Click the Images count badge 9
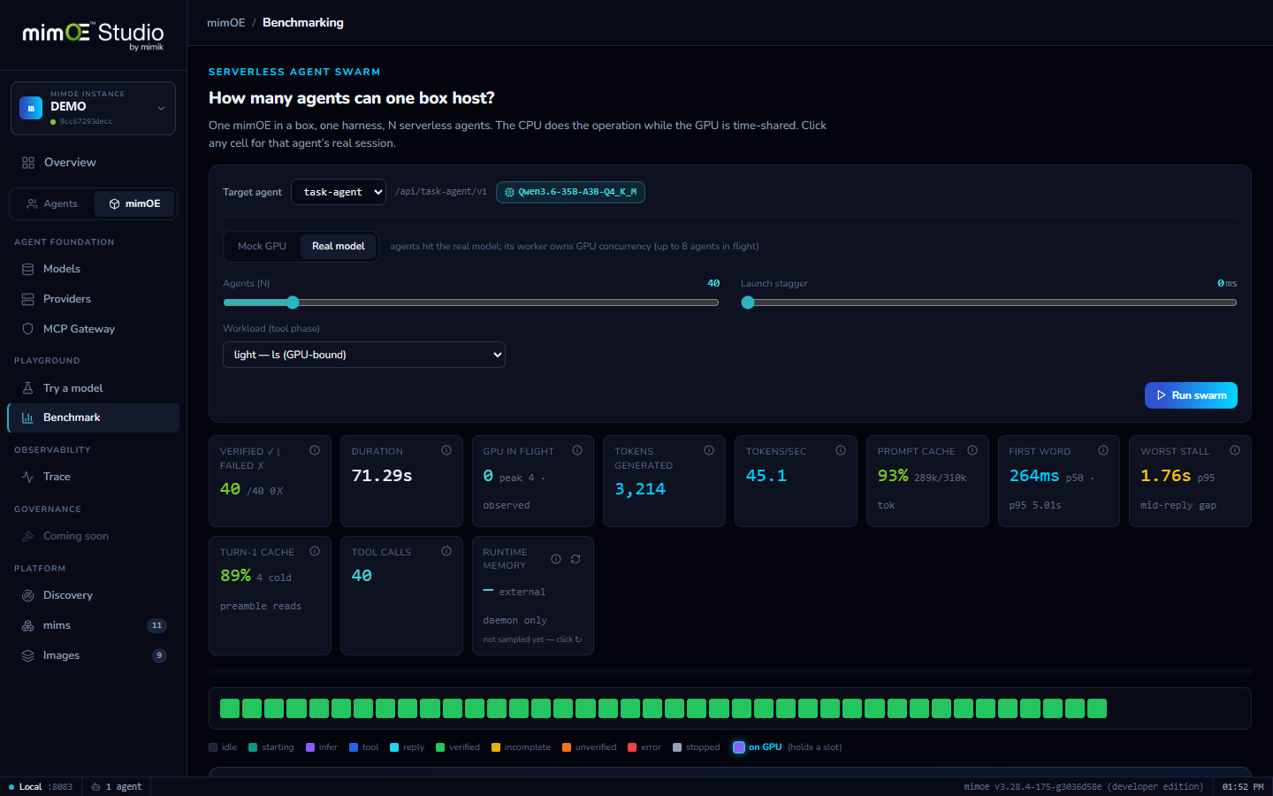The width and height of the screenshot is (1273, 796). (x=159, y=655)
